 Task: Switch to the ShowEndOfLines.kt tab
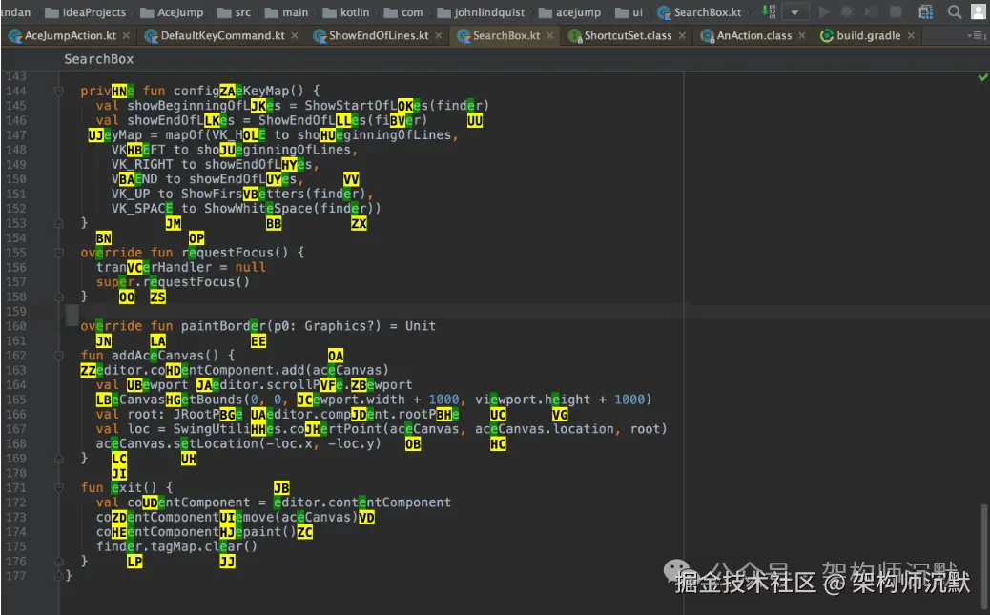(x=379, y=36)
